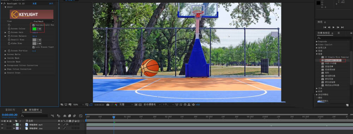This screenshot has width=353, height=134.
Task: Switch to the render queue tab
Action: tap(10, 110)
